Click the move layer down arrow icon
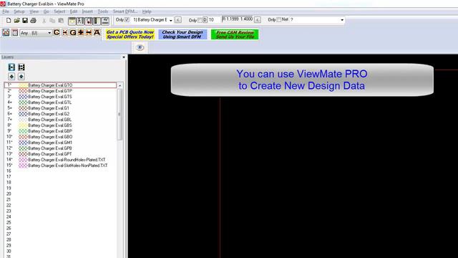The width and height of the screenshot is (458, 258). click(11, 77)
